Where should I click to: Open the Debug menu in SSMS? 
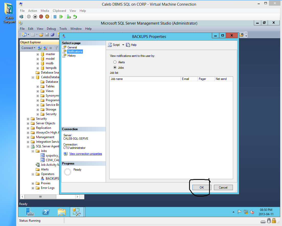[x=51, y=29]
